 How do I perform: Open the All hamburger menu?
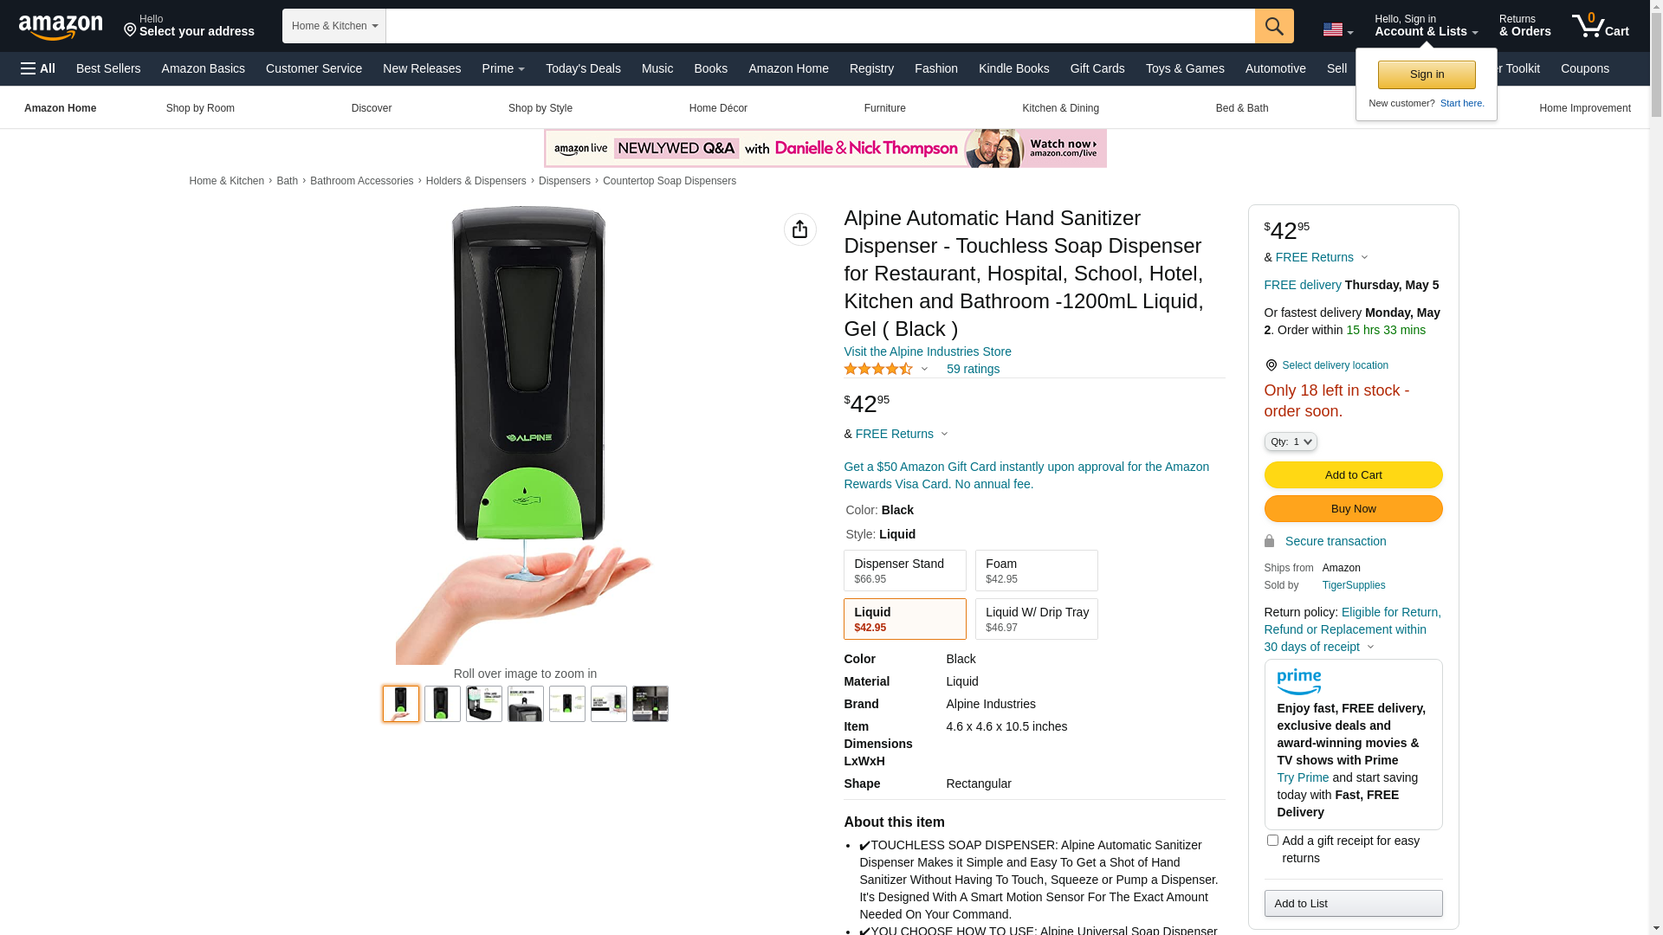click(38, 68)
